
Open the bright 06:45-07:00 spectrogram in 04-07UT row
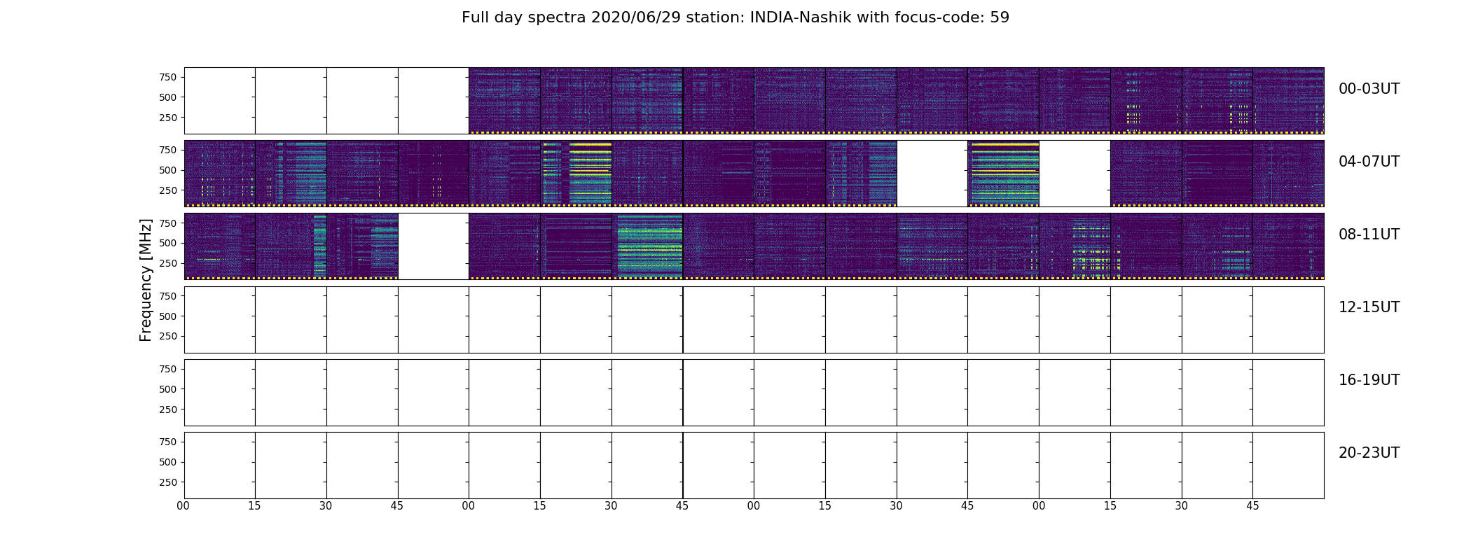pyautogui.click(x=1003, y=173)
